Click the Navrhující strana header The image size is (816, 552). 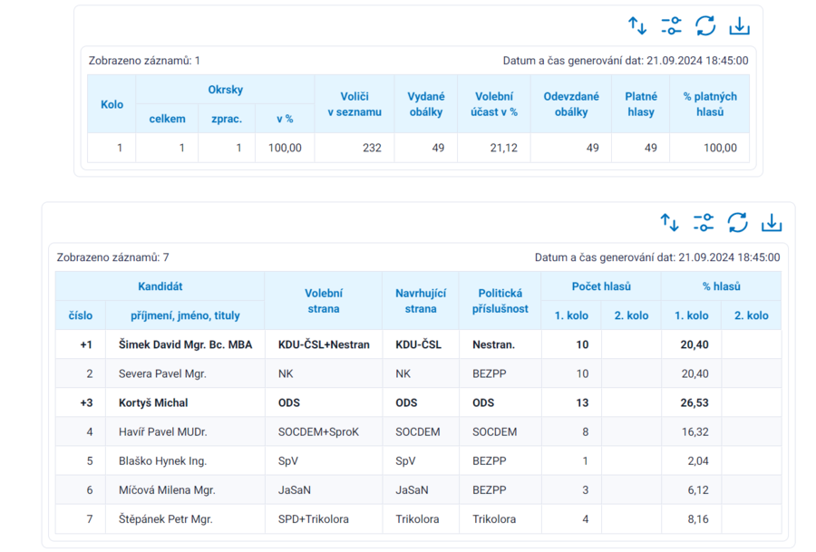point(421,301)
